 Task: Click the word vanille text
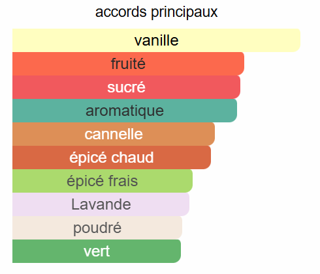click(x=157, y=40)
